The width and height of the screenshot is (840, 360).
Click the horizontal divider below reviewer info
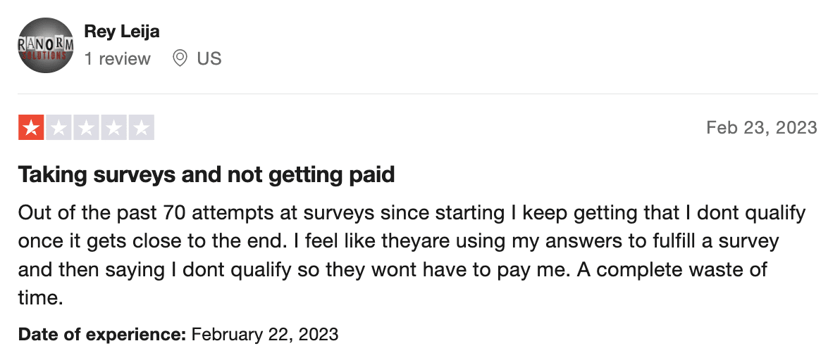(x=418, y=94)
